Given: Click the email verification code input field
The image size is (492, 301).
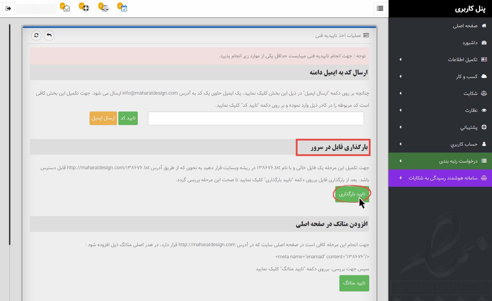Looking at the screenshot, I should (x=256, y=118).
